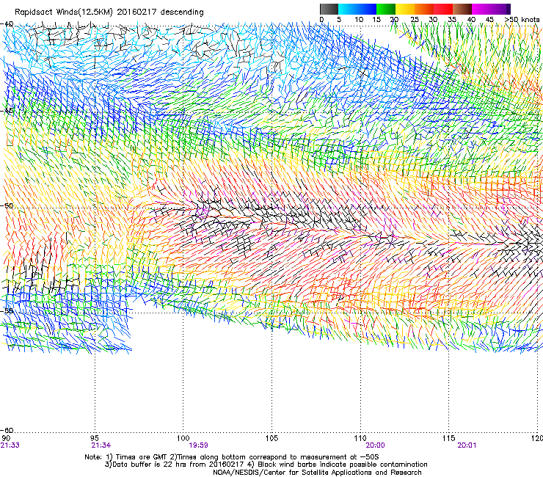Screen dimensions: 543x477
Task: Click the '19:59' pass time label
Action: [x=198, y=445]
